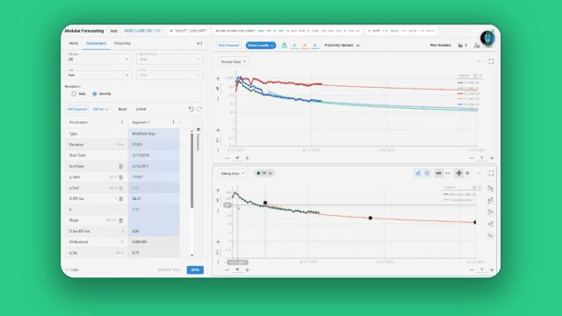562x316 pixels.
Task: Open the Stream Oil dropdown
Action: coord(98,59)
